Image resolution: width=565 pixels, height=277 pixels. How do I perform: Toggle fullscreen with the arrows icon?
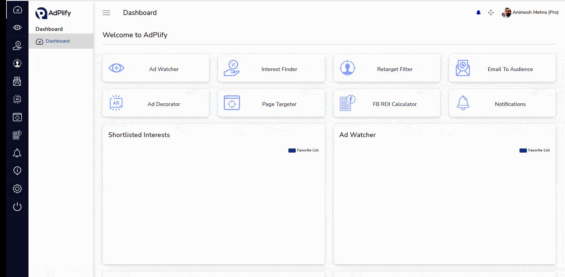pos(491,12)
